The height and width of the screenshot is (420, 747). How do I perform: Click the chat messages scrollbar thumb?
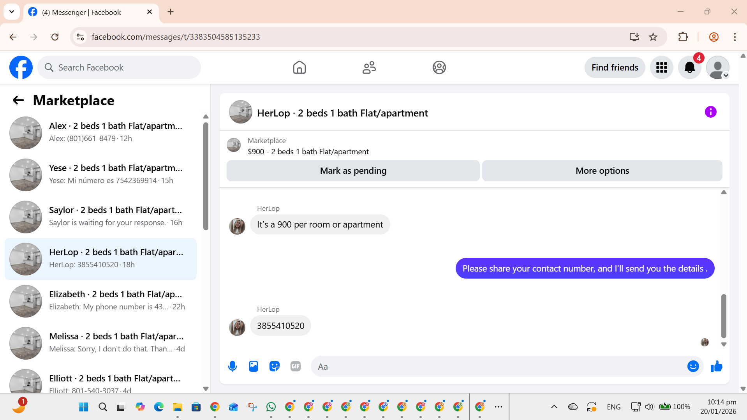(724, 316)
